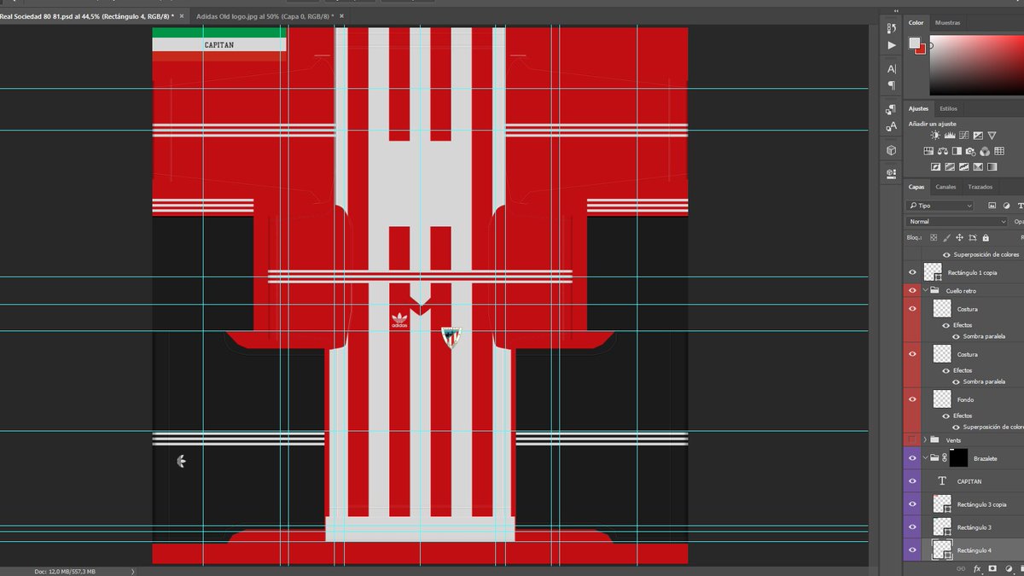Click the Doc: 12,0 MB/557,3 MB status
This screenshot has height=576, width=1024.
coord(65,571)
